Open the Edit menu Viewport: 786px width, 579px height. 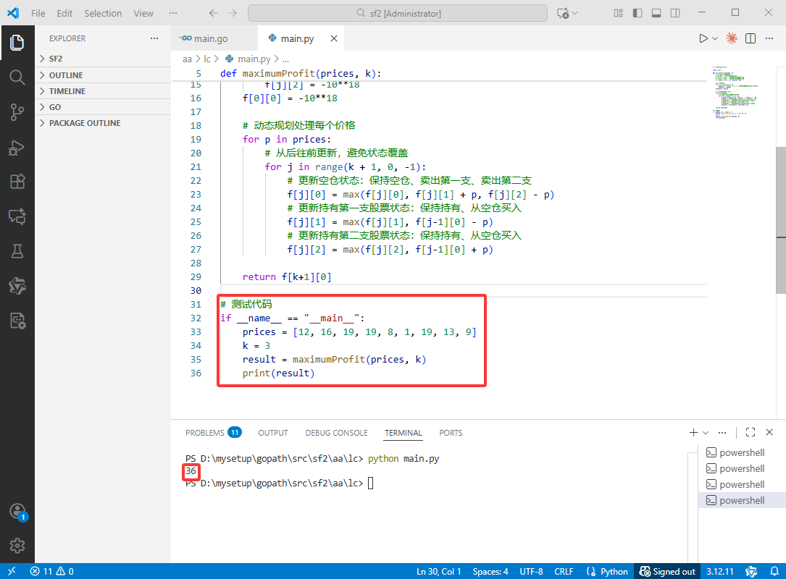[64, 13]
